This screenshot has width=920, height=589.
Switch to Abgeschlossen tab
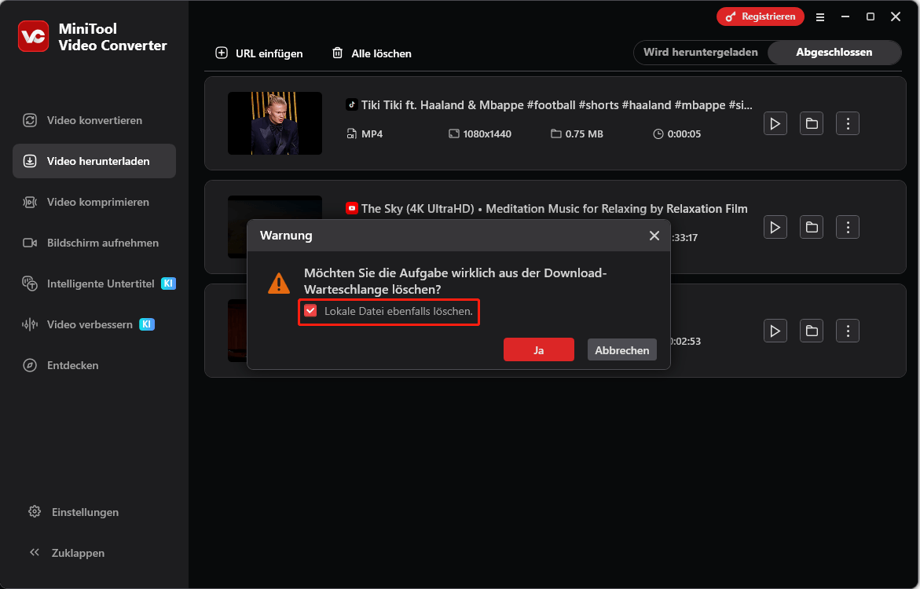pyautogui.click(x=834, y=52)
